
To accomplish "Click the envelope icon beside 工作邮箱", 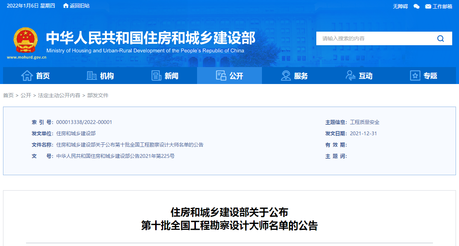I will [x=427, y=6].
